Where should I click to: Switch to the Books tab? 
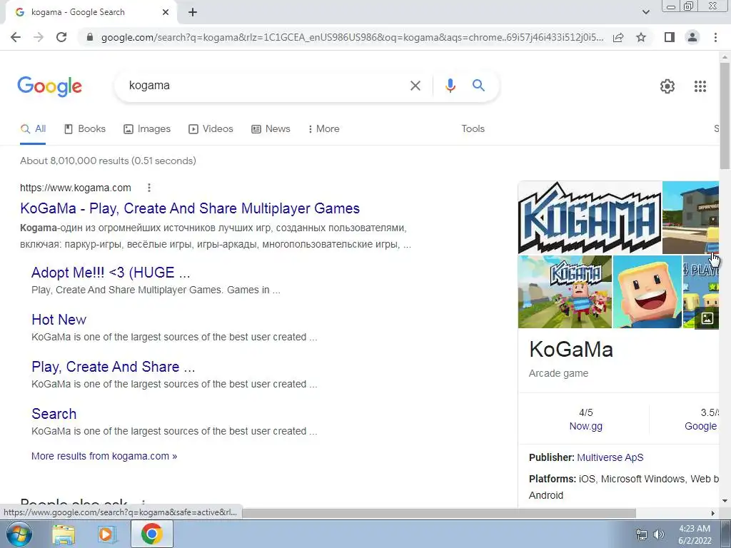click(85, 129)
